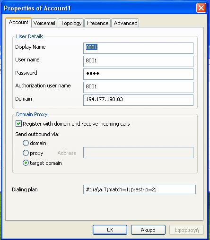Image resolution: width=210 pixels, height=240 pixels.
Task: Click into the Password field
Action: [x=138, y=74]
